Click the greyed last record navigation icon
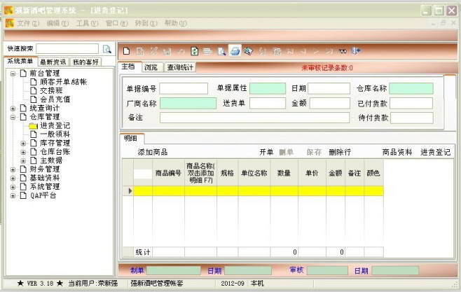The image size is (461, 292). point(329,52)
